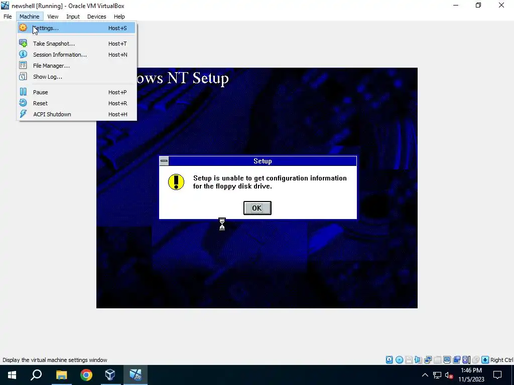Click the display status indicator

447,360
